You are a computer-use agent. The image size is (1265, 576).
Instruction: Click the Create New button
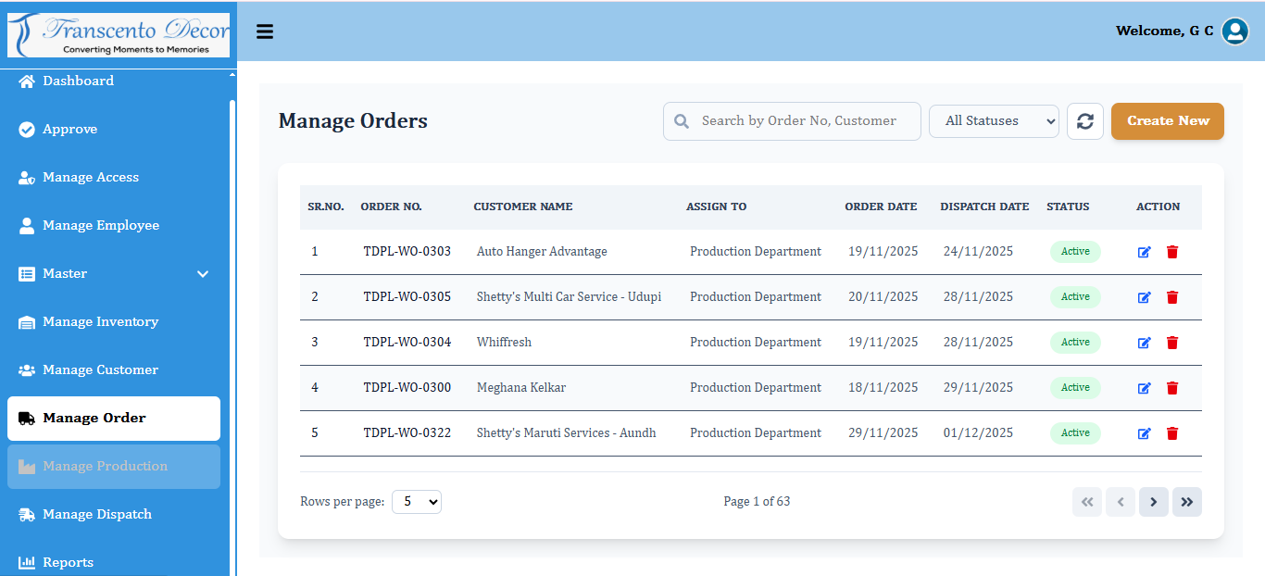[x=1167, y=121]
